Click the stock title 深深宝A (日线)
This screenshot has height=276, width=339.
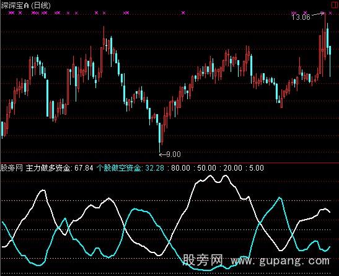point(26,5)
